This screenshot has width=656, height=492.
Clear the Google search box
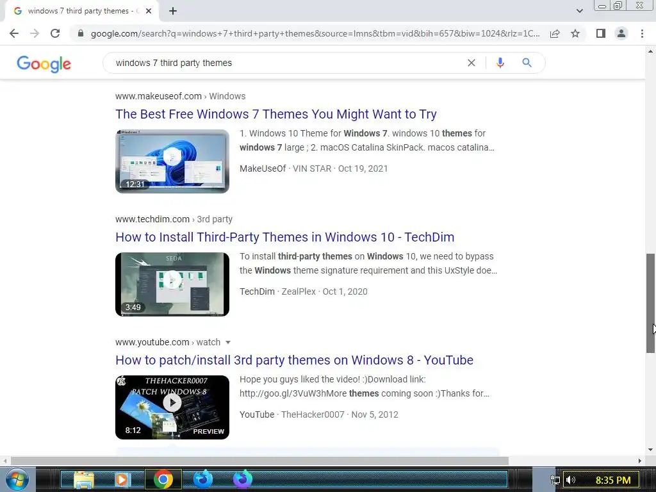pyautogui.click(x=471, y=63)
